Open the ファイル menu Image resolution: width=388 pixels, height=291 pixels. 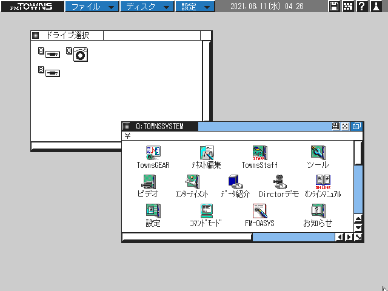coord(92,6)
